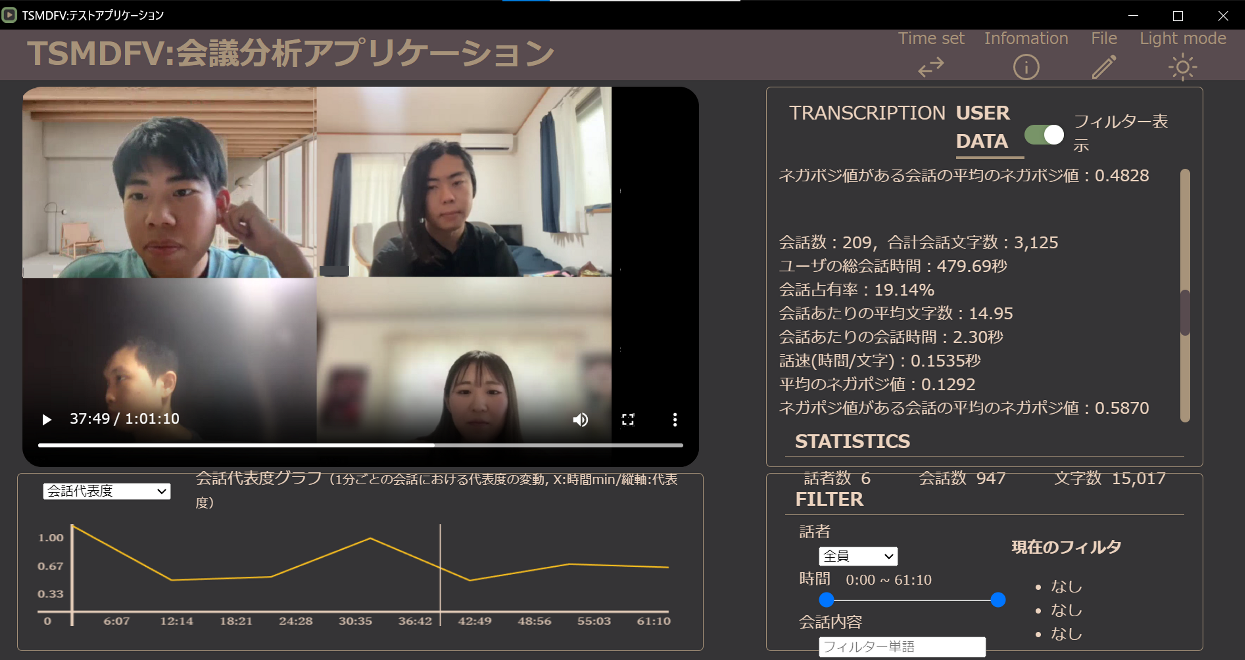This screenshot has height=660, width=1245.
Task: Mute the video with speaker icon
Action: 580,419
